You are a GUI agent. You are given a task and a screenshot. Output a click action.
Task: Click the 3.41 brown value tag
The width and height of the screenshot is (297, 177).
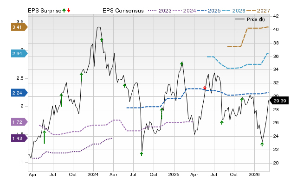point(19,27)
